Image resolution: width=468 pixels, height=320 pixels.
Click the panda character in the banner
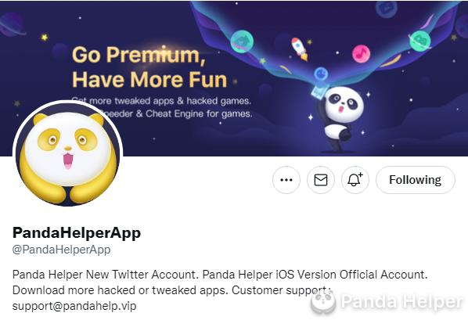(x=342, y=118)
